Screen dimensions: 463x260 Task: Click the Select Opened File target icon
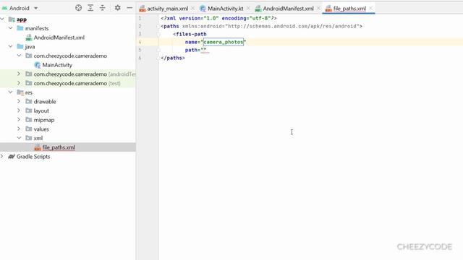(x=78, y=8)
